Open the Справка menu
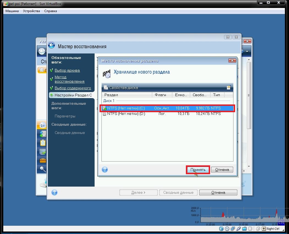The height and width of the screenshot is (234, 289). tap(51, 11)
